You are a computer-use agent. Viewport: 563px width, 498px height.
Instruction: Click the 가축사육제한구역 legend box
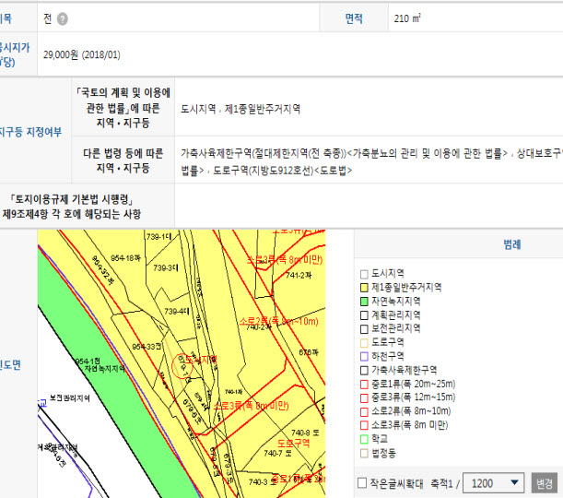click(x=364, y=370)
